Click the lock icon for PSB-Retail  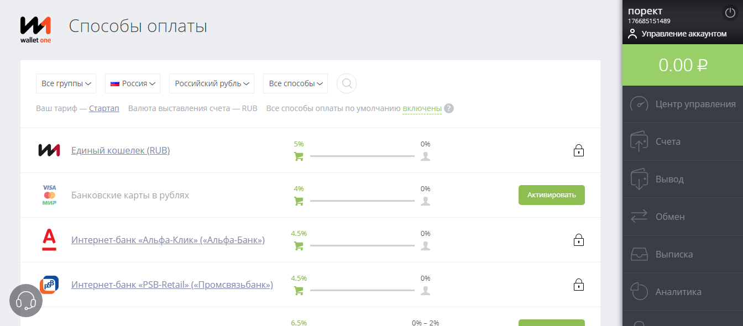(x=579, y=285)
